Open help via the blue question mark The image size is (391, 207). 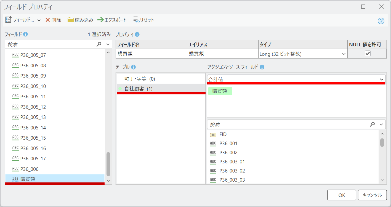pos(381,21)
